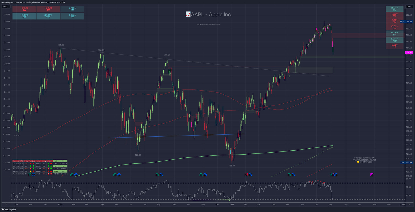Click the Low 123.81 price-axis label
Image resolution: width=415 pixels, height=212 pixels.
(x=406, y=162)
